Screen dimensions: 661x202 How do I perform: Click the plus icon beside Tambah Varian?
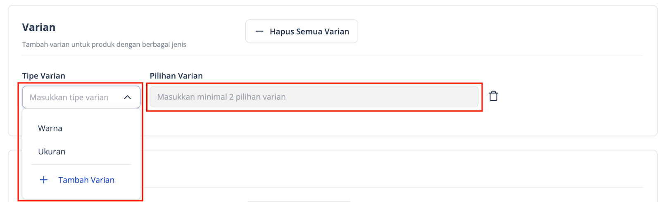44,180
